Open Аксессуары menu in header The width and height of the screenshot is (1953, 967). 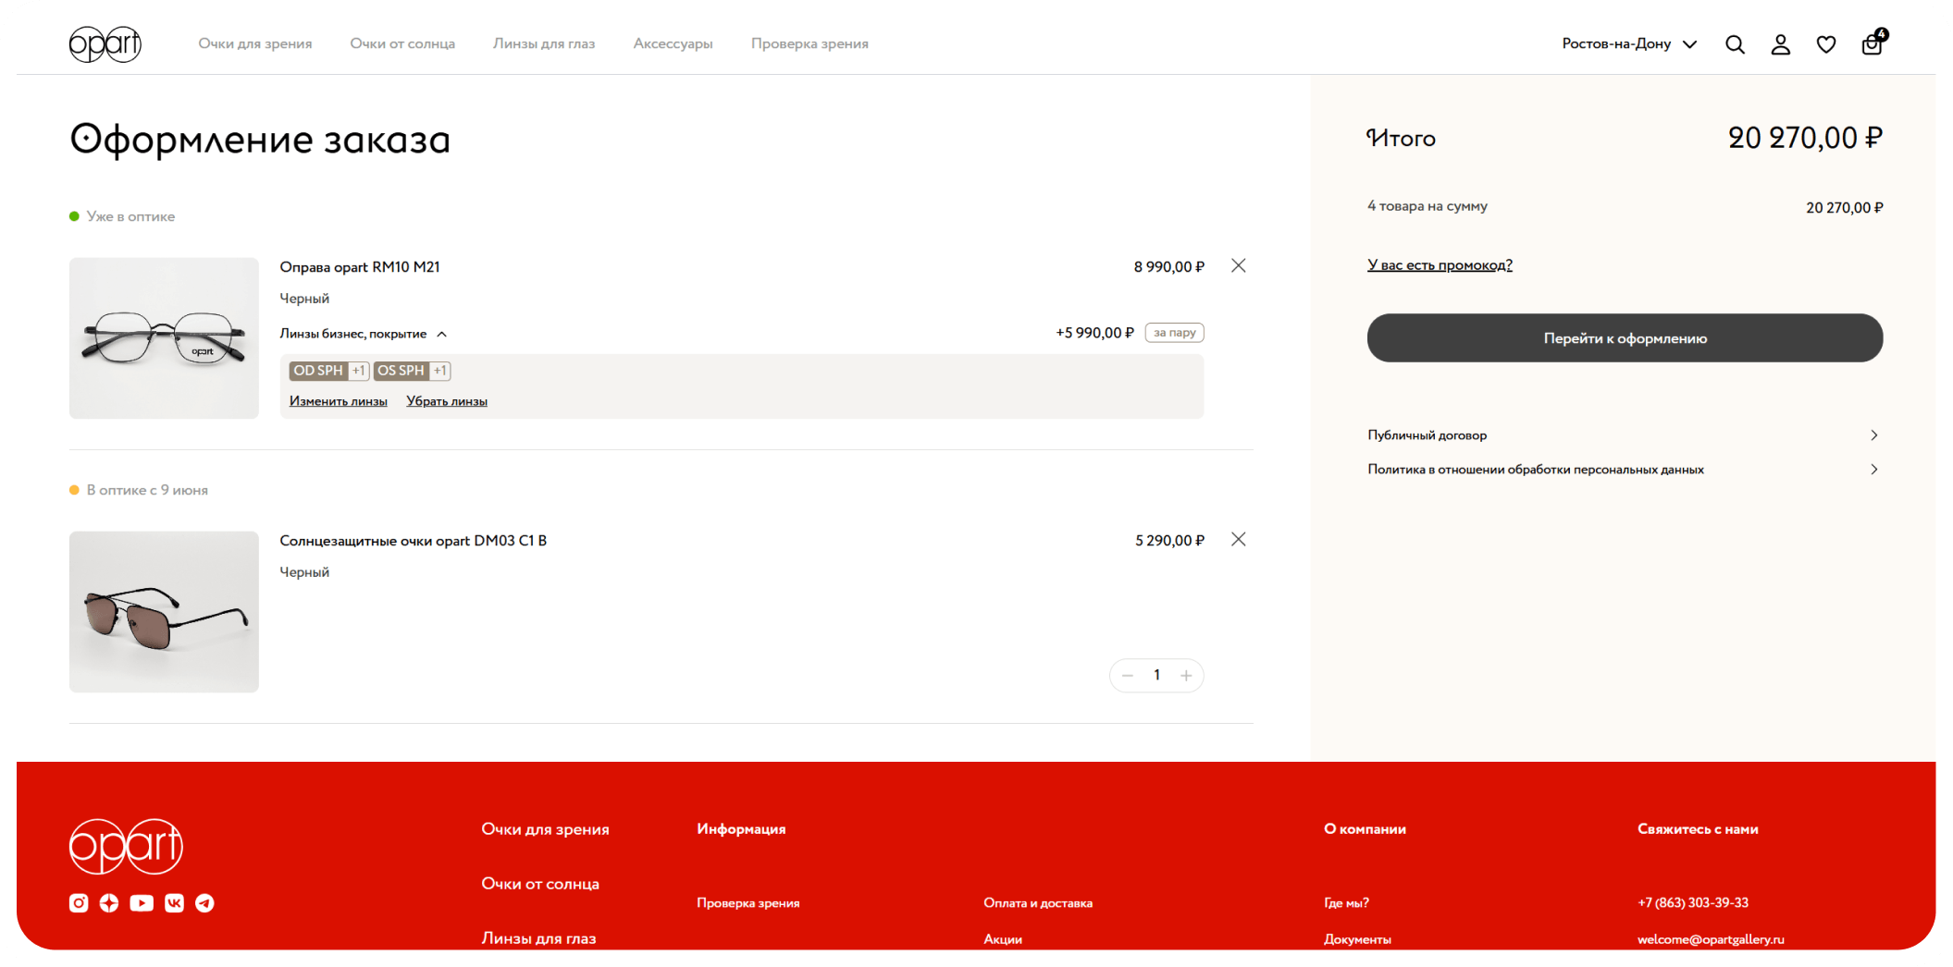coord(673,44)
